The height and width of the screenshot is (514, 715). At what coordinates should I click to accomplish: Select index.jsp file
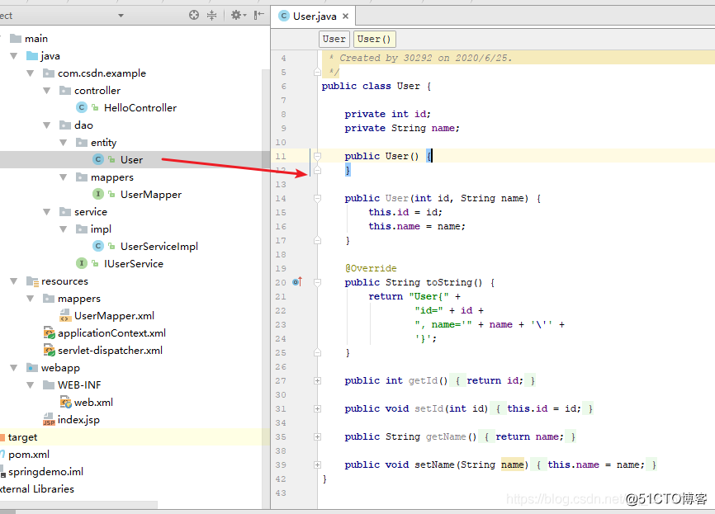(x=78, y=420)
